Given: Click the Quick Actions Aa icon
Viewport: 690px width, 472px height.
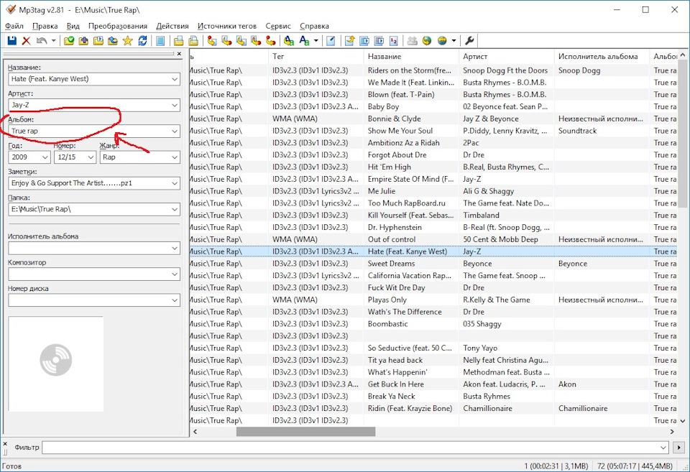Looking at the screenshot, I should click(x=304, y=41).
